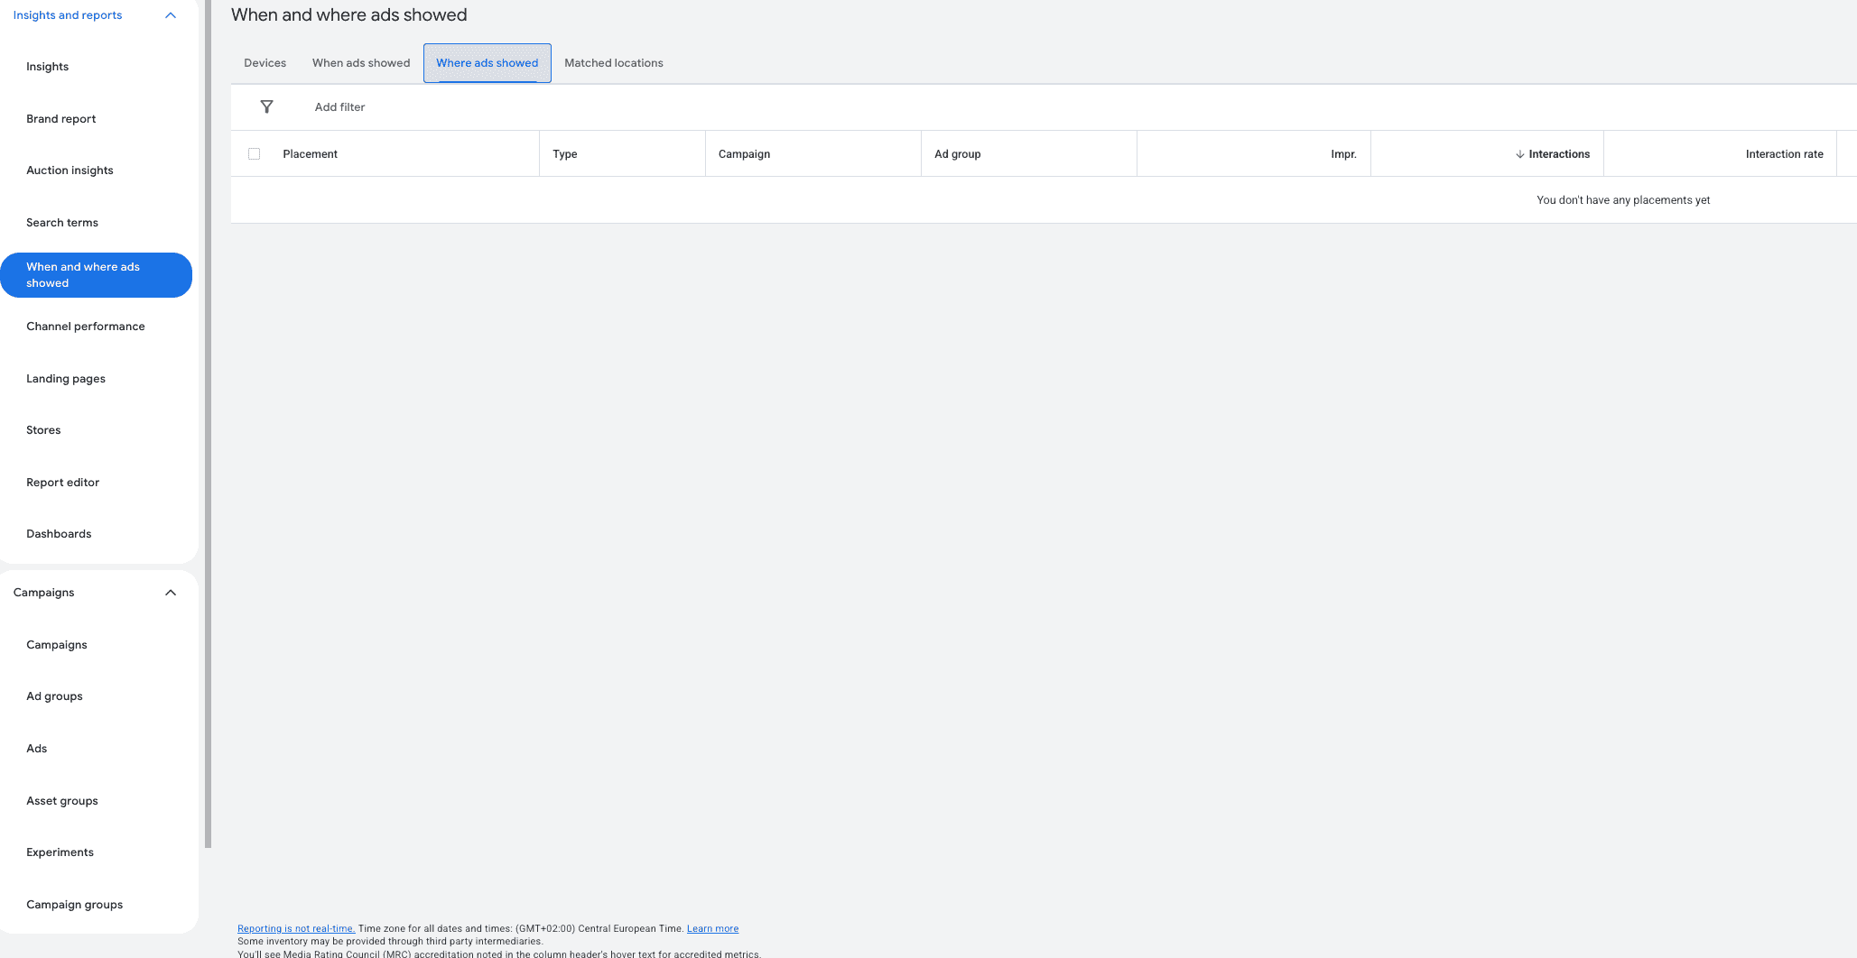Select the Where ads showed tab
This screenshot has width=1857, height=958.
tap(487, 63)
